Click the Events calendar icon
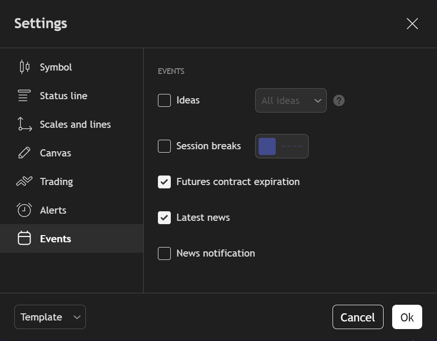The height and width of the screenshot is (341, 437). pos(24,238)
